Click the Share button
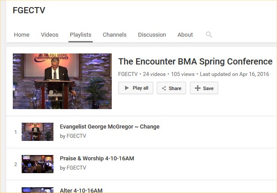277x193 pixels. pyautogui.click(x=171, y=88)
